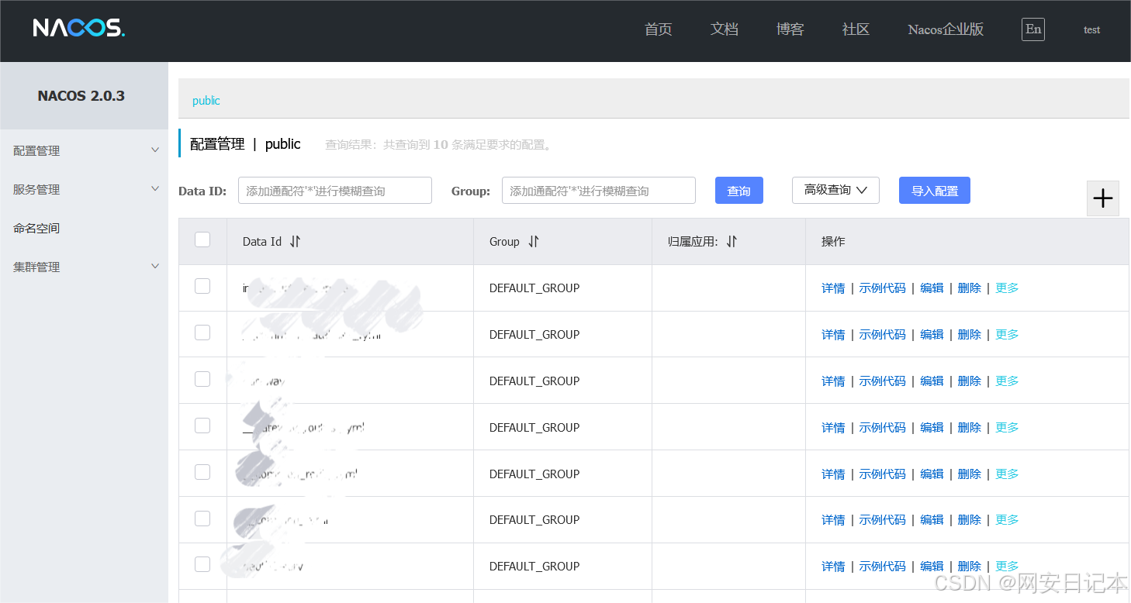Sort by Data Id column arrows
The image size is (1131, 603).
point(295,242)
